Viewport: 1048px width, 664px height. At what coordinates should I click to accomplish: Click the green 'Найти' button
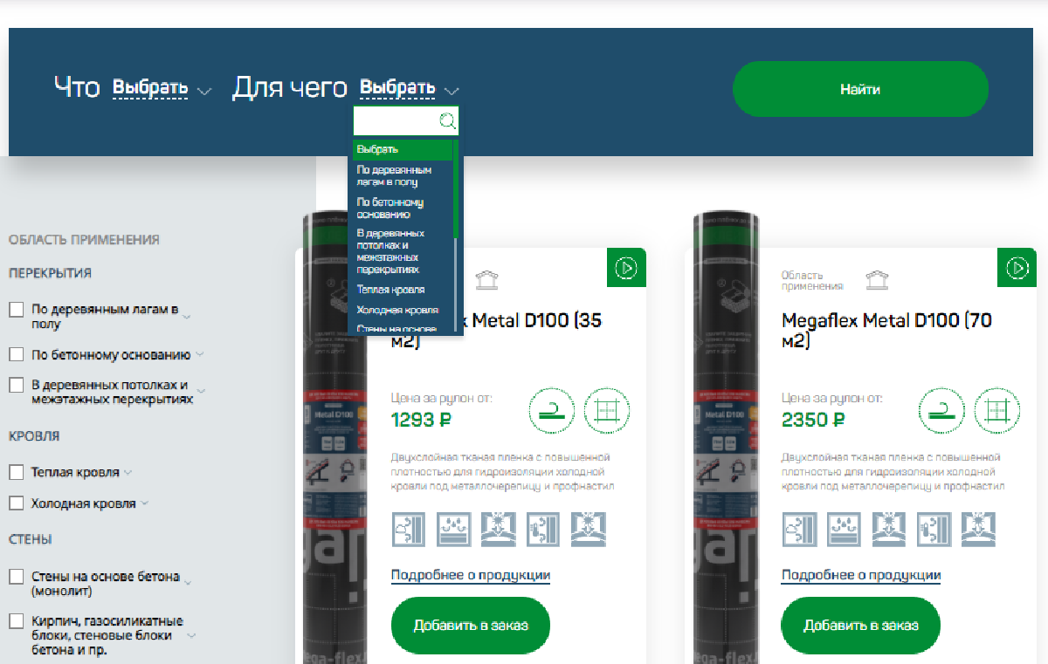point(860,89)
